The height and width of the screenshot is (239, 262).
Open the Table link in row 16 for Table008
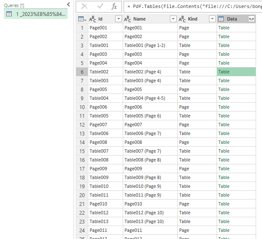224,160
